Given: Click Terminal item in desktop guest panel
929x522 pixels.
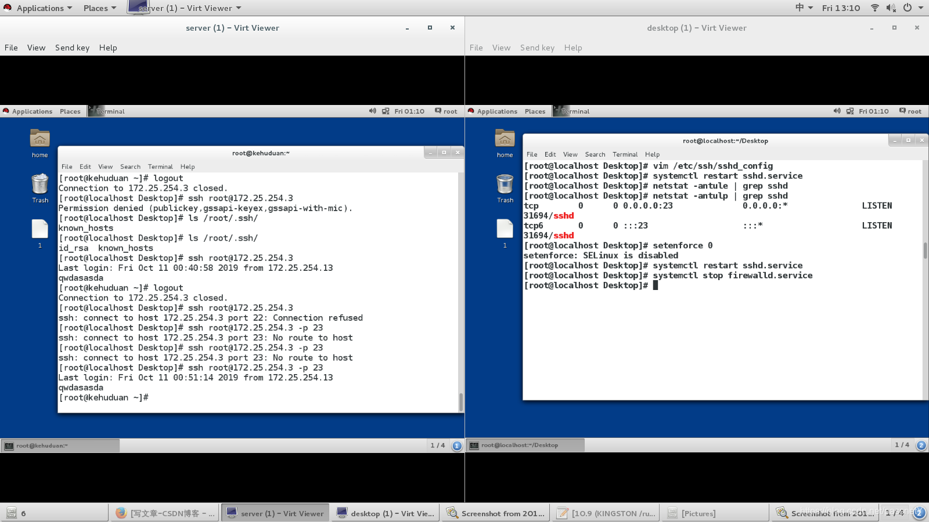Looking at the screenshot, I should (571, 111).
